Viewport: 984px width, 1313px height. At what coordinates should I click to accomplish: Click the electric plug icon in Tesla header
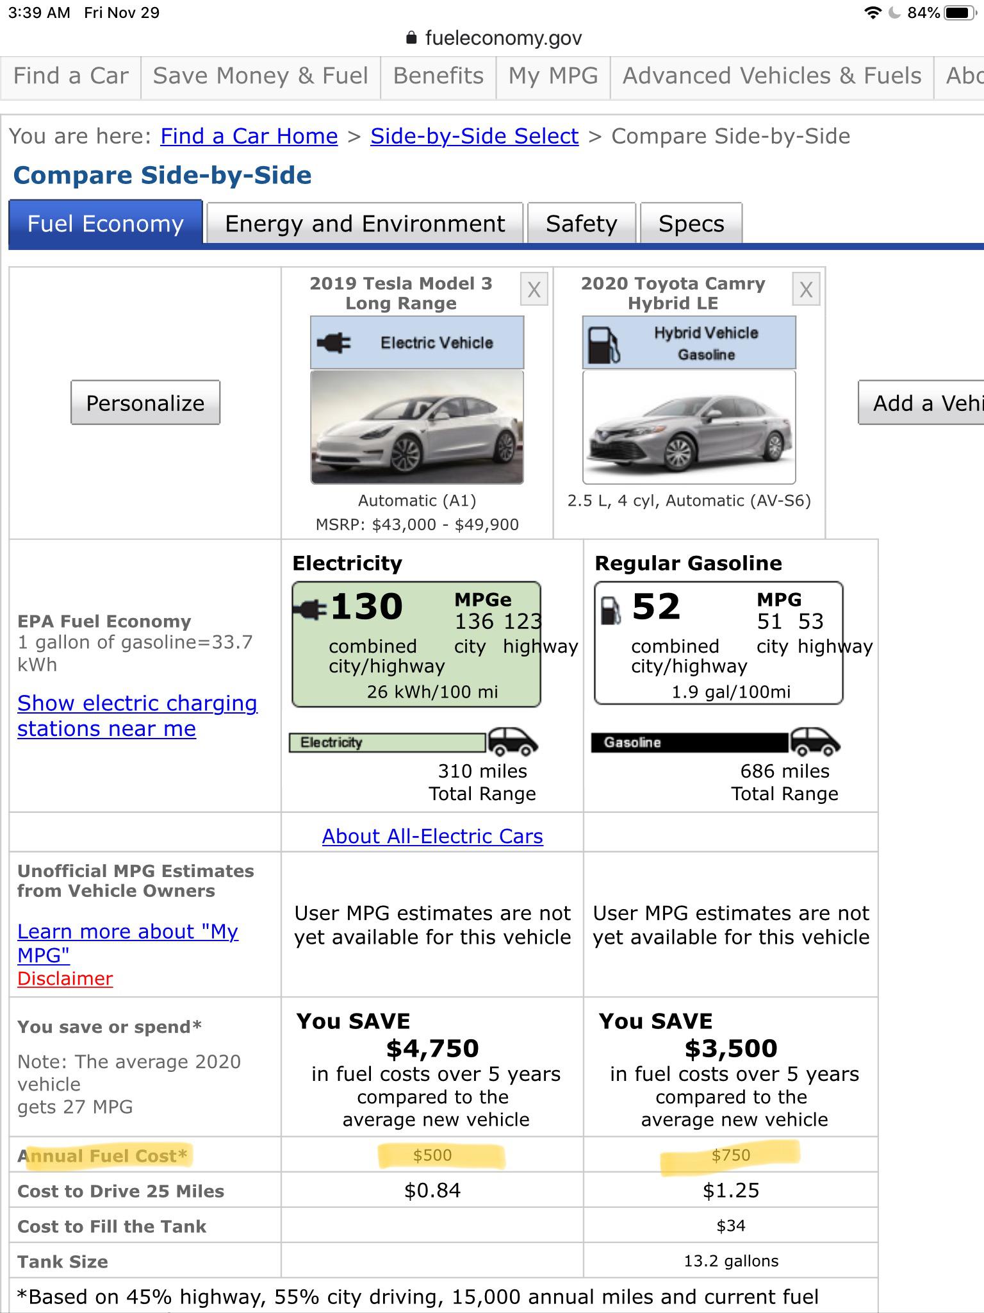tap(334, 343)
